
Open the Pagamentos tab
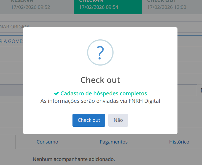[114, 142]
